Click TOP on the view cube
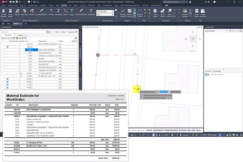Image resolution: width=243 pixels, height=162 pixels. tap(193, 39)
